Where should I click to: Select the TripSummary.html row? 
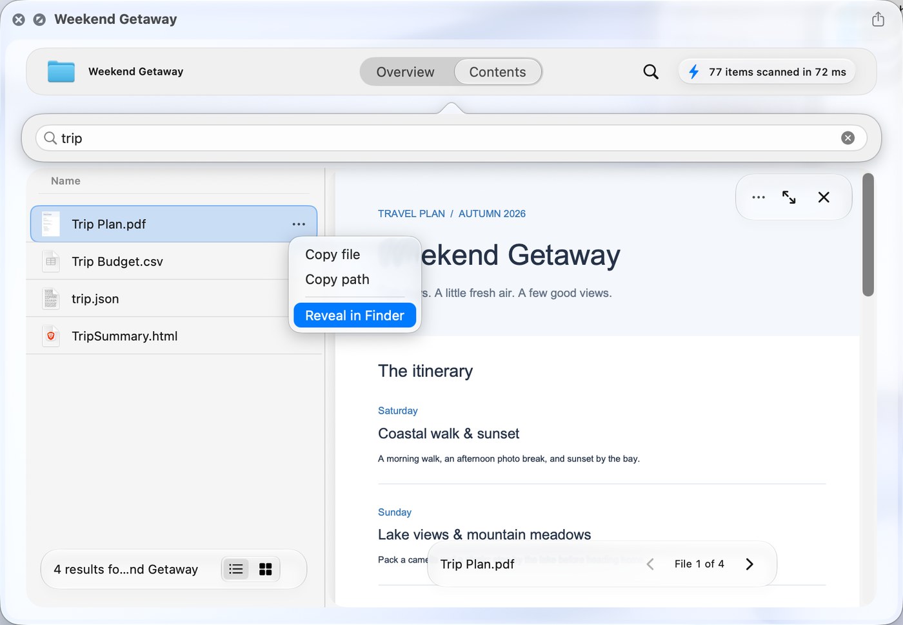tap(174, 336)
